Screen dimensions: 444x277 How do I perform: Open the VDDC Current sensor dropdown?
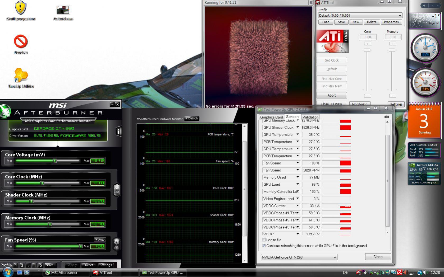point(297,206)
